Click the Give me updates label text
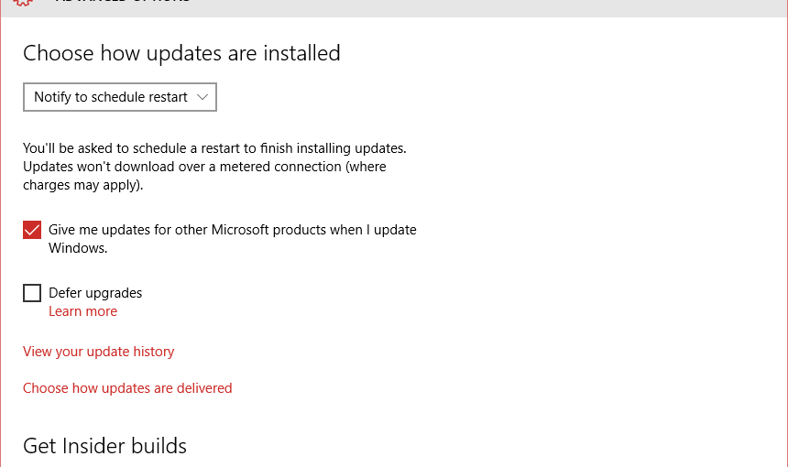The image size is (788, 467). tap(232, 238)
